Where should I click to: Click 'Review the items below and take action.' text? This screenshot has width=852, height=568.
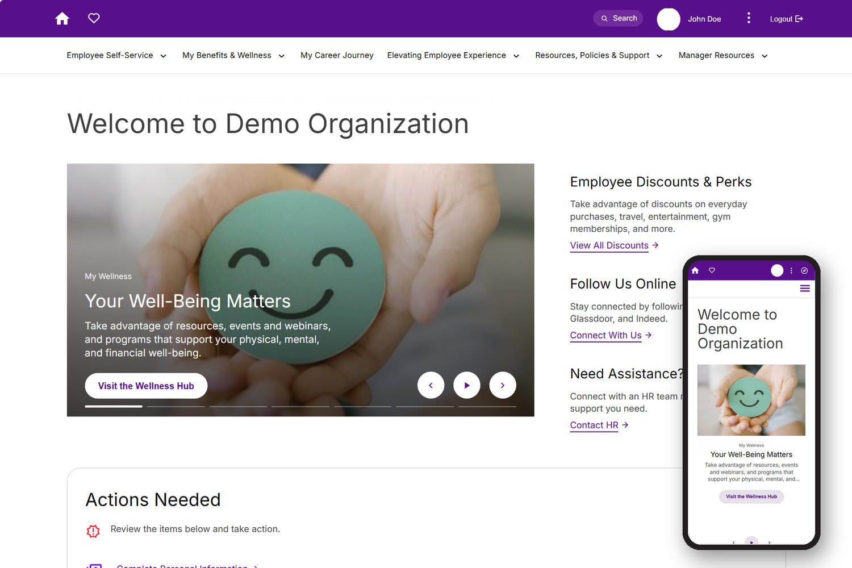(195, 529)
